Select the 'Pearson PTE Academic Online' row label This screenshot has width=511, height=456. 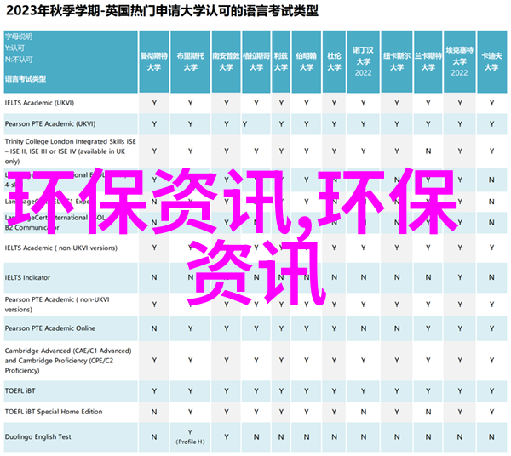tap(50, 328)
